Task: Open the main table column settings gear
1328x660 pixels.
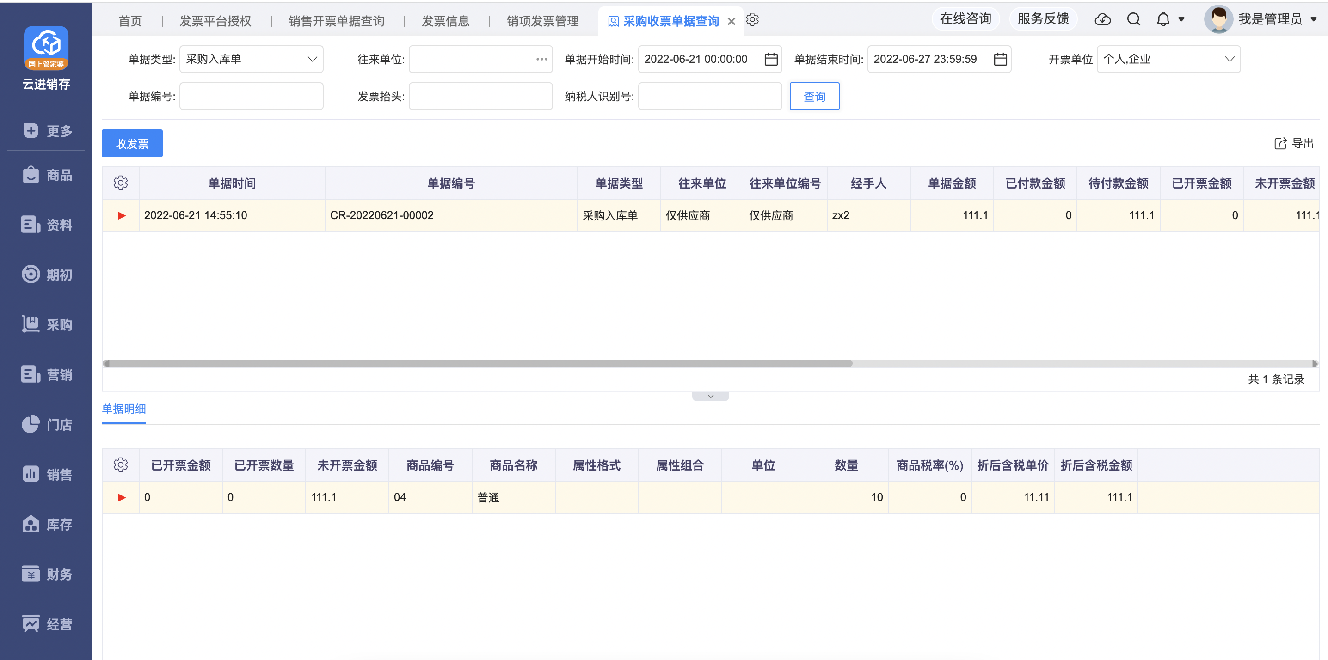Action: tap(121, 183)
